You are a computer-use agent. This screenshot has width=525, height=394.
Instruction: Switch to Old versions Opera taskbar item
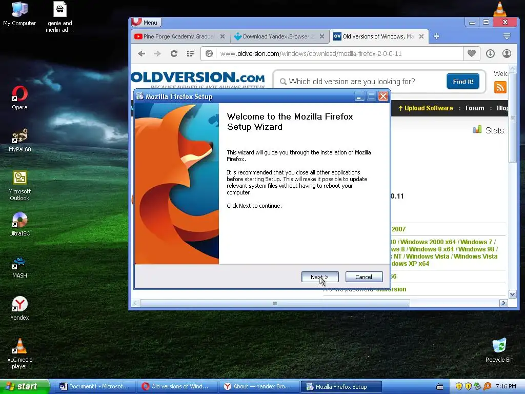[177, 387]
